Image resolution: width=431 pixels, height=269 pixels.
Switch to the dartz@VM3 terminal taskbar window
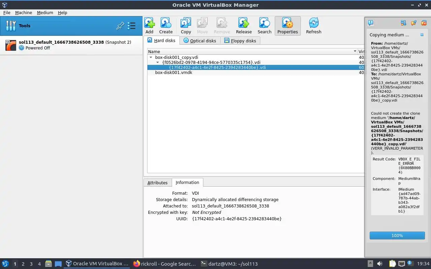point(229,264)
